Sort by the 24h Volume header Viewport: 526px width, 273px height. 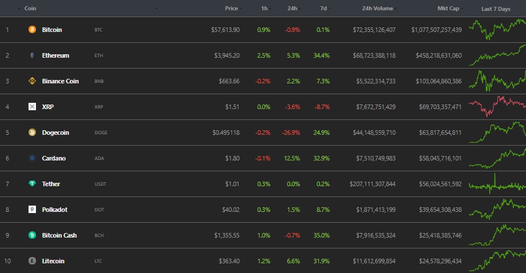[377, 9]
